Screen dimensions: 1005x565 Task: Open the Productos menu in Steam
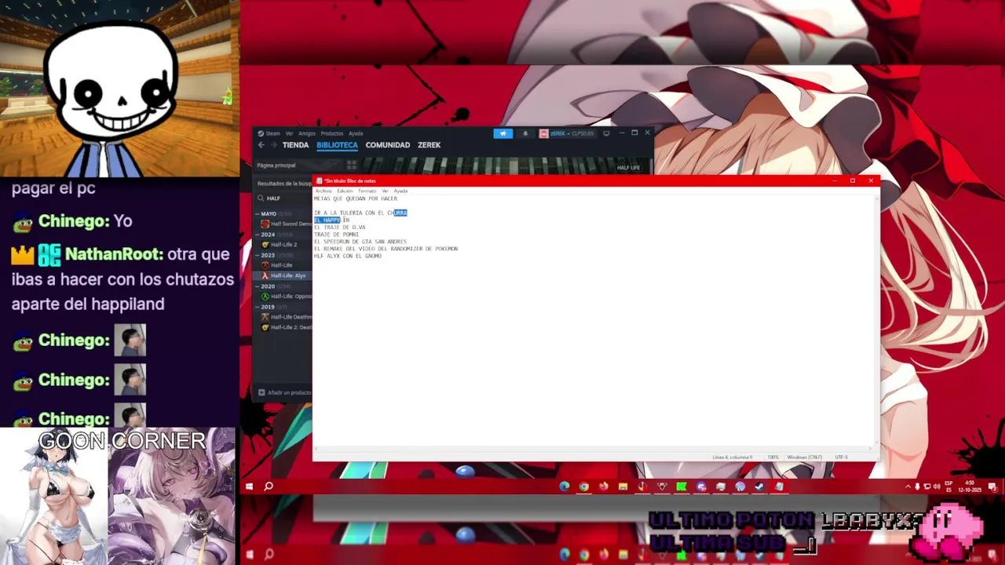(x=331, y=133)
